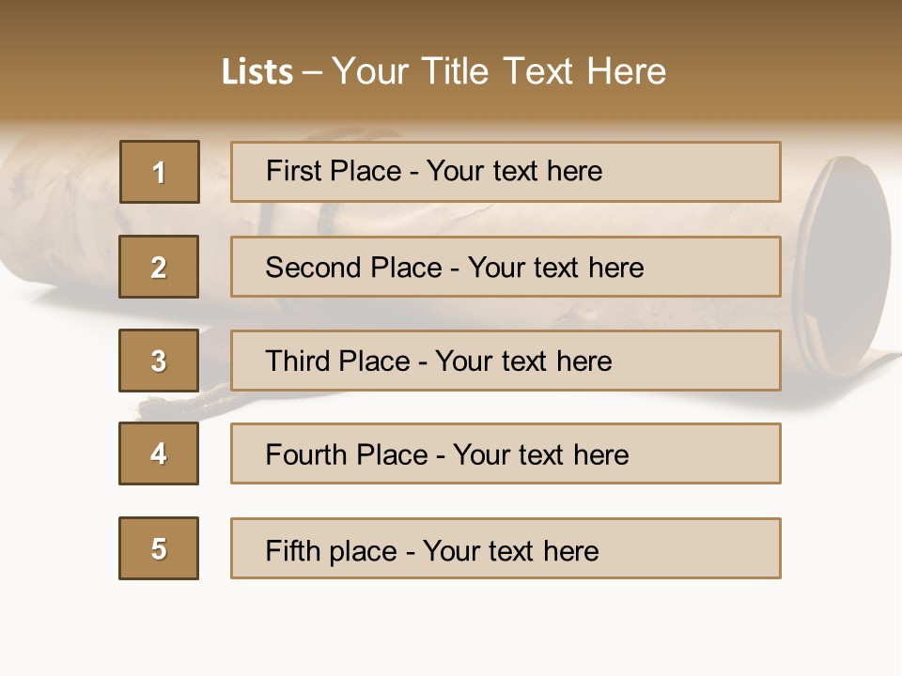Click the number 5 box
Viewport: 902px width, 676px height.
[159, 548]
